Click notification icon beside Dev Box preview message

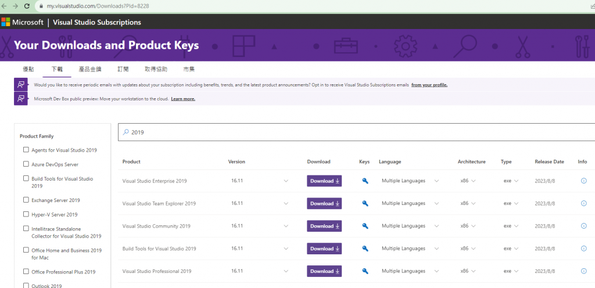tap(21, 99)
